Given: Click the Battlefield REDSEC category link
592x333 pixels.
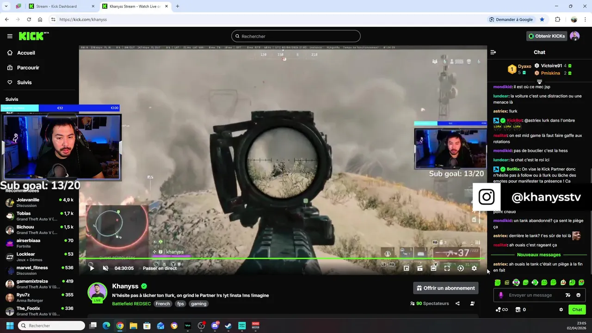Looking at the screenshot, I should pyautogui.click(x=131, y=304).
